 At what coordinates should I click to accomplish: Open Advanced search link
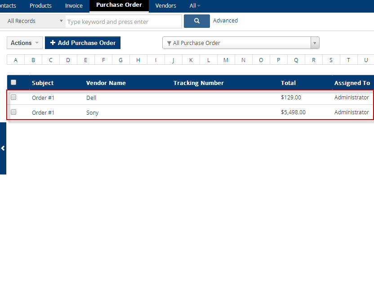click(x=225, y=21)
